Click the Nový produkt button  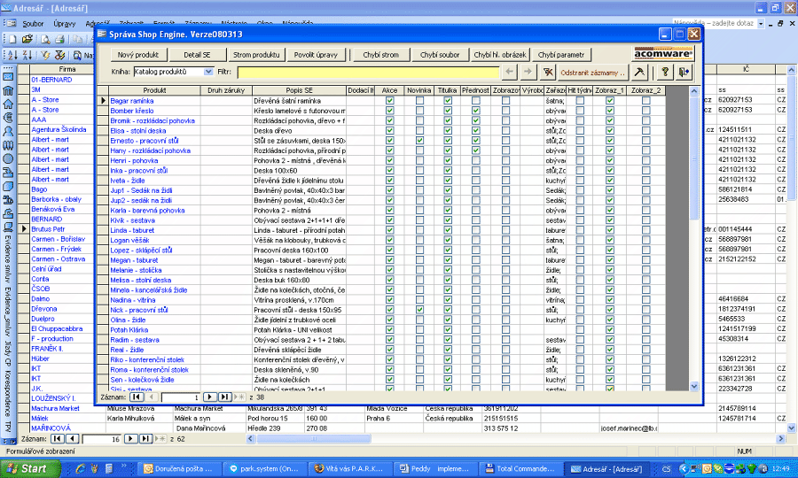pos(138,55)
